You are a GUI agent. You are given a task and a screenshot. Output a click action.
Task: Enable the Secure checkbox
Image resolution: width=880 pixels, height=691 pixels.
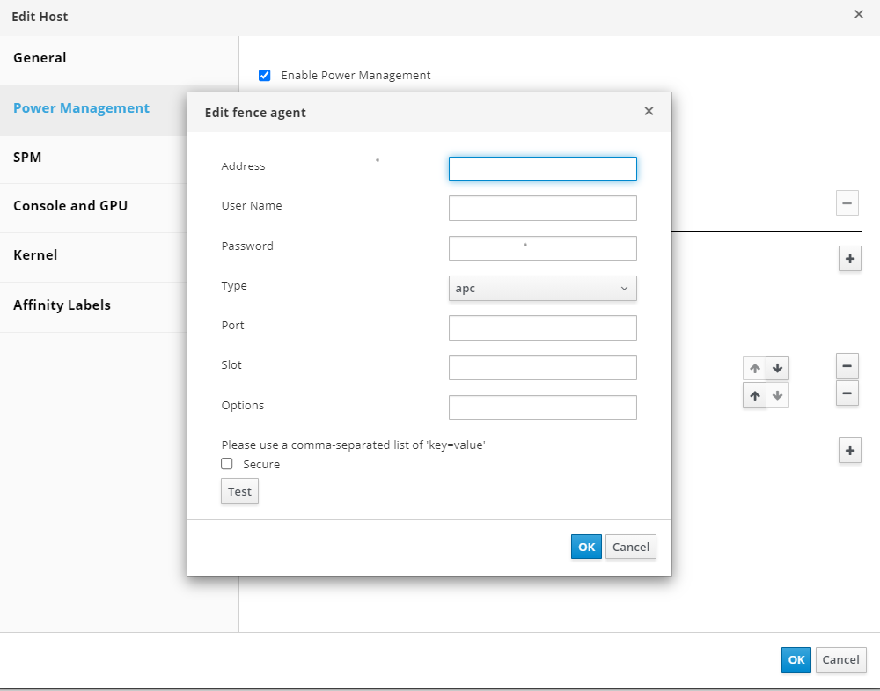click(x=227, y=464)
